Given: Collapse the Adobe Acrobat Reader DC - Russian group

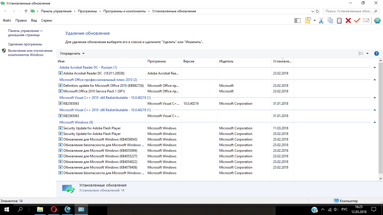Looking at the screenshot, I should [375, 67].
